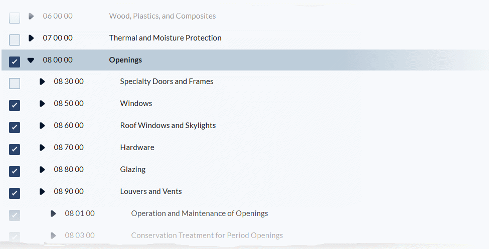Click the 08 00 00 section code
The image size is (489, 249).
(x=58, y=60)
